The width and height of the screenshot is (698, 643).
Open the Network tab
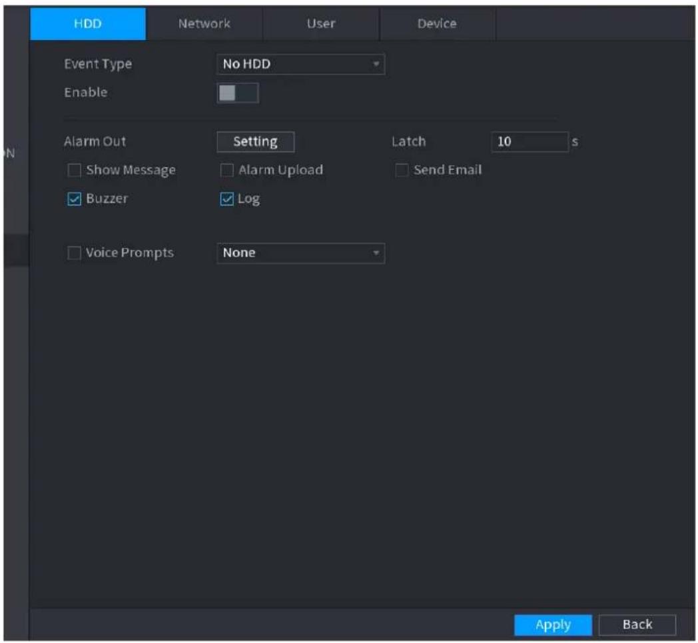[204, 23]
